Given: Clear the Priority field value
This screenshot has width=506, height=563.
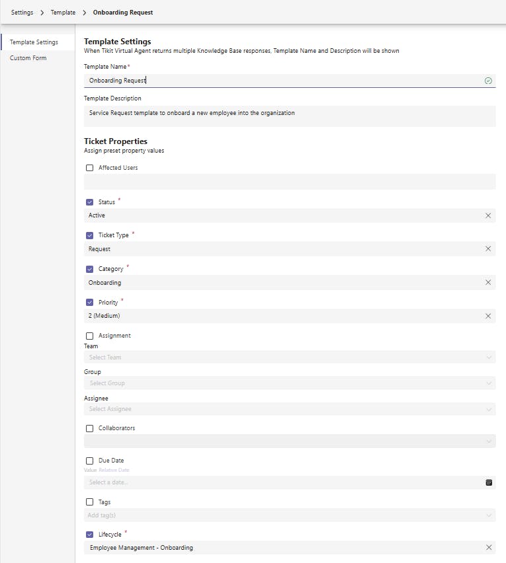Looking at the screenshot, I should [x=488, y=316].
